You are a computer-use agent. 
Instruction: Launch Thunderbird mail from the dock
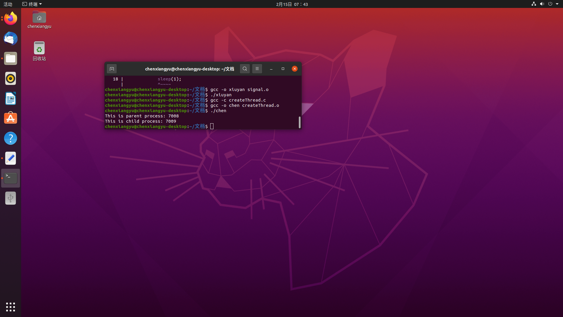pyautogui.click(x=11, y=38)
